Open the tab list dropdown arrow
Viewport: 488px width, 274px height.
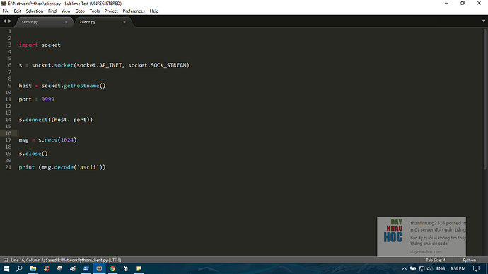tap(484, 21)
